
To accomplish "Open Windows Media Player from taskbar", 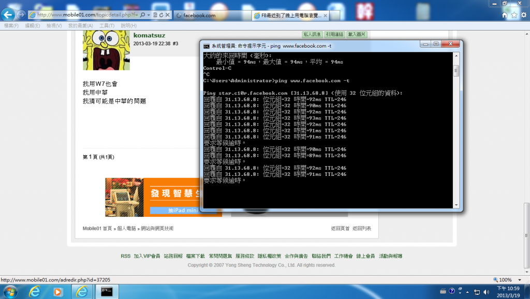I will tap(58, 291).
